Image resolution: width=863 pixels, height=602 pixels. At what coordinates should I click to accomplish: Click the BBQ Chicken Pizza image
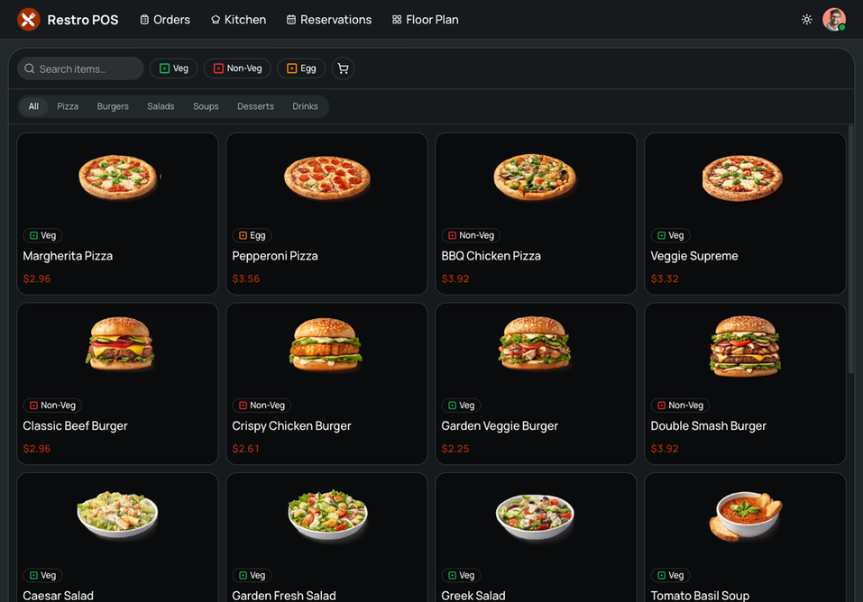click(535, 178)
